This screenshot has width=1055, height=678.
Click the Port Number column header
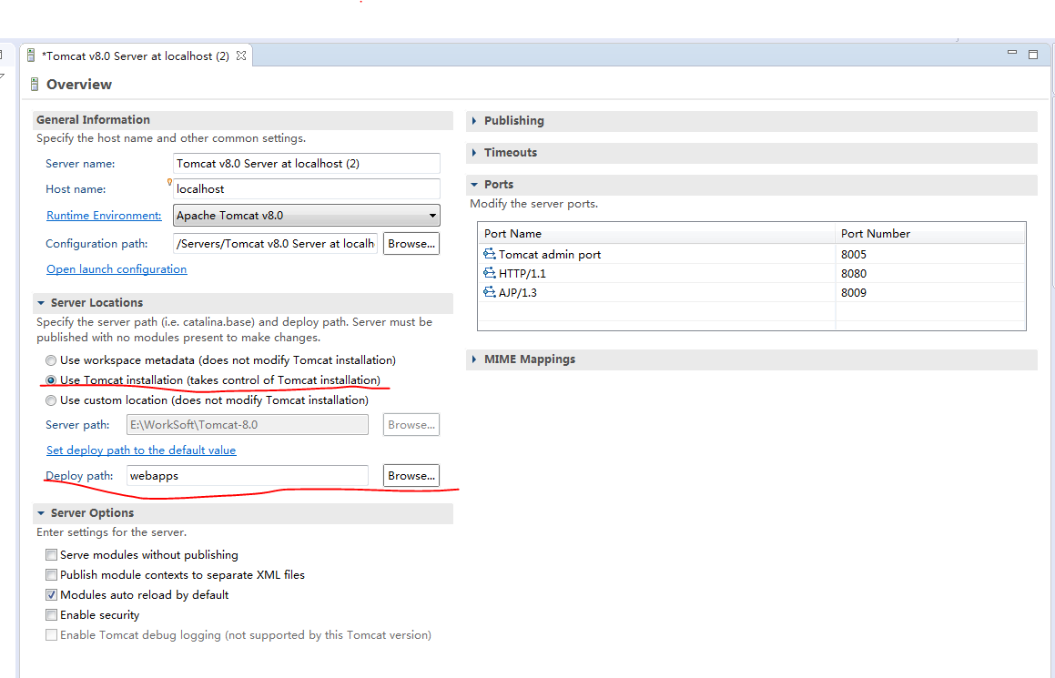coord(930,233)
